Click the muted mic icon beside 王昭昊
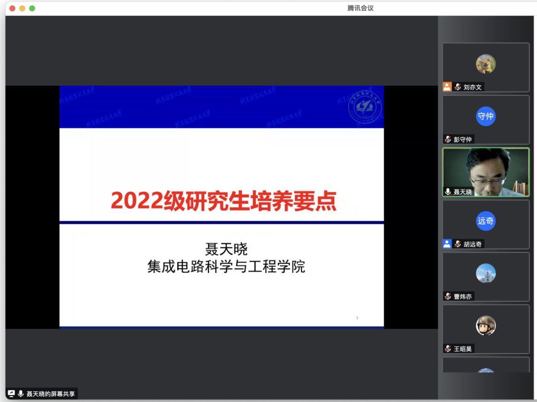The width and height of the screenshot is (537, 402). pyautogui.click(x=448, y=349)
